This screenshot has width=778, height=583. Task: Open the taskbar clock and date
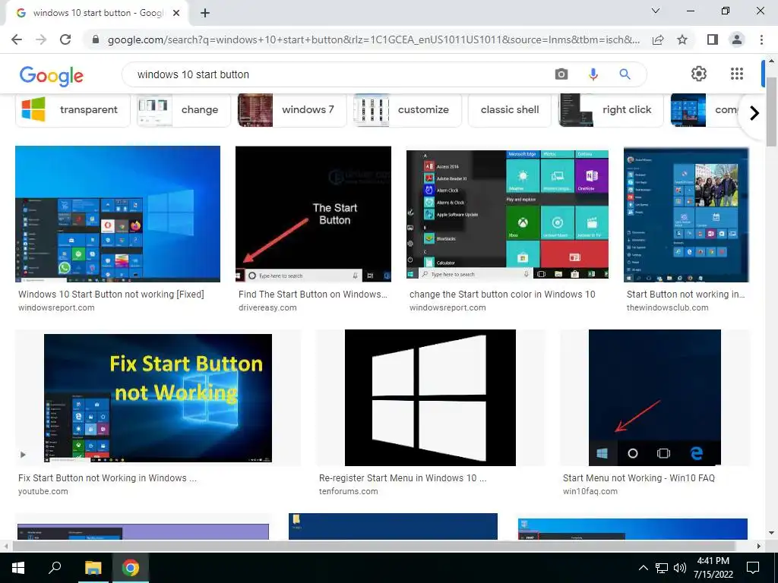[713, 568]
